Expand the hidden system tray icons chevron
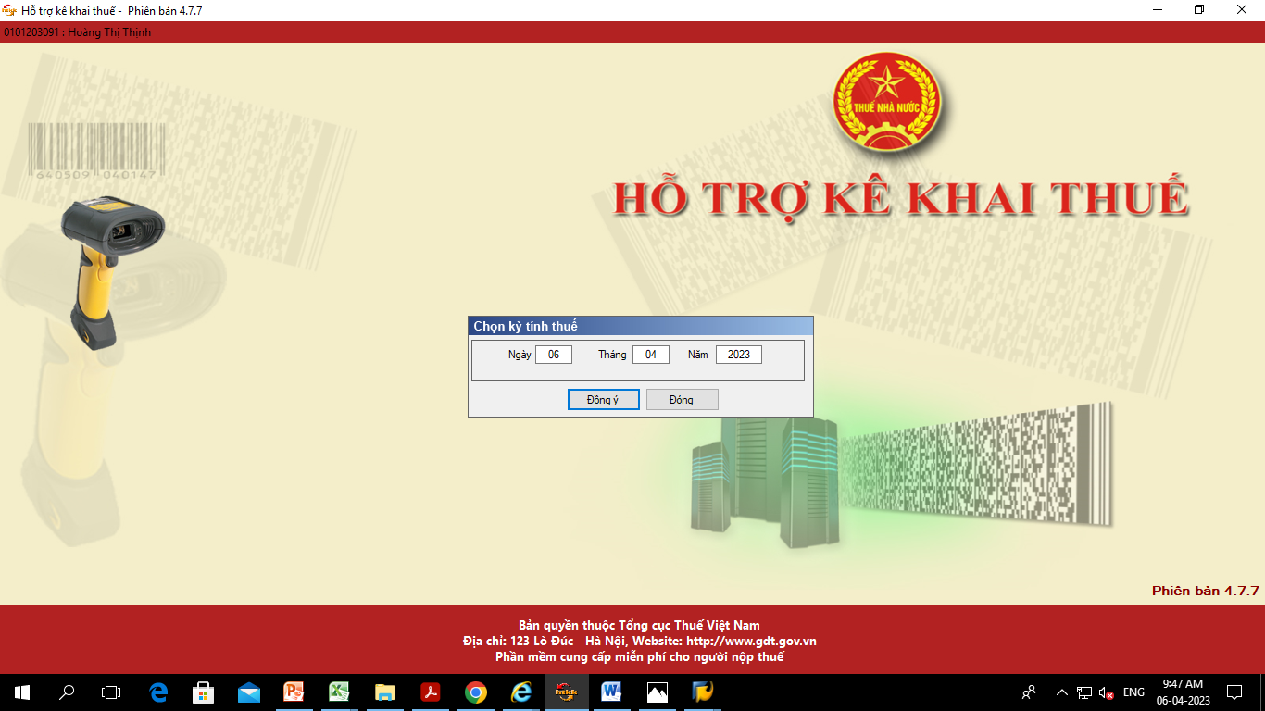Image resolution: width=1265 pixels, height=711 pixels. 1061,692
